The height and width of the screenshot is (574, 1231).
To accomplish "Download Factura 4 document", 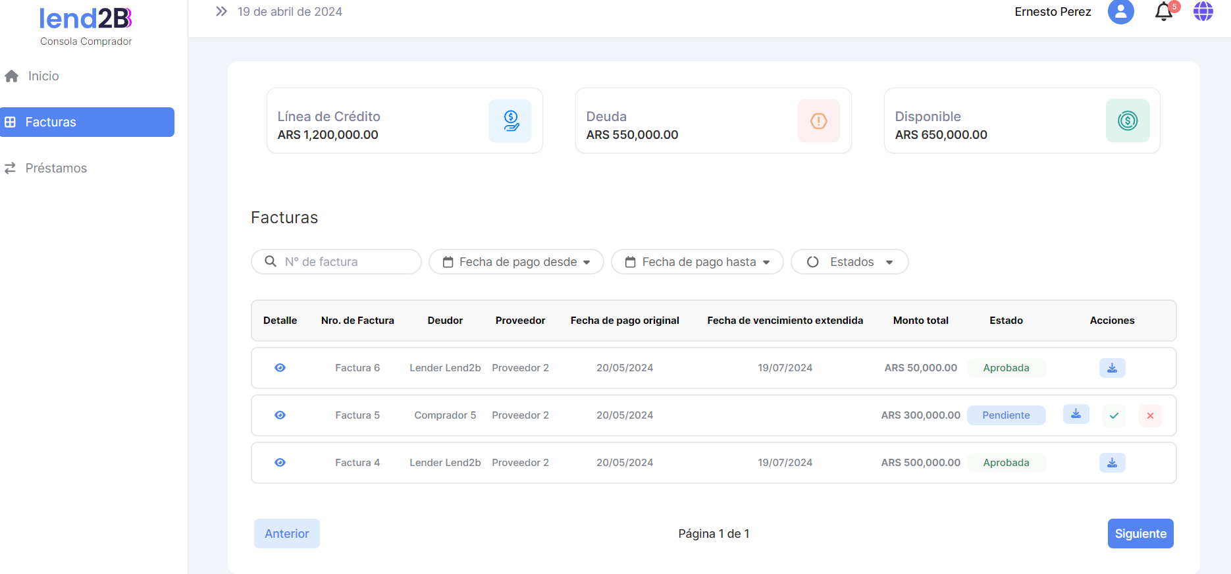I will pyautogui.click(x=1112, y=463).
